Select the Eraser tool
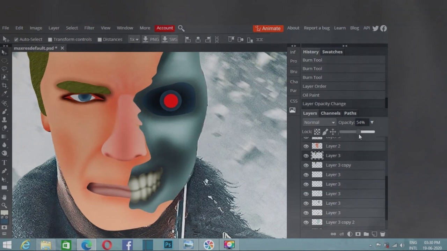The image size is (447, 251). (x=5, y=128)
